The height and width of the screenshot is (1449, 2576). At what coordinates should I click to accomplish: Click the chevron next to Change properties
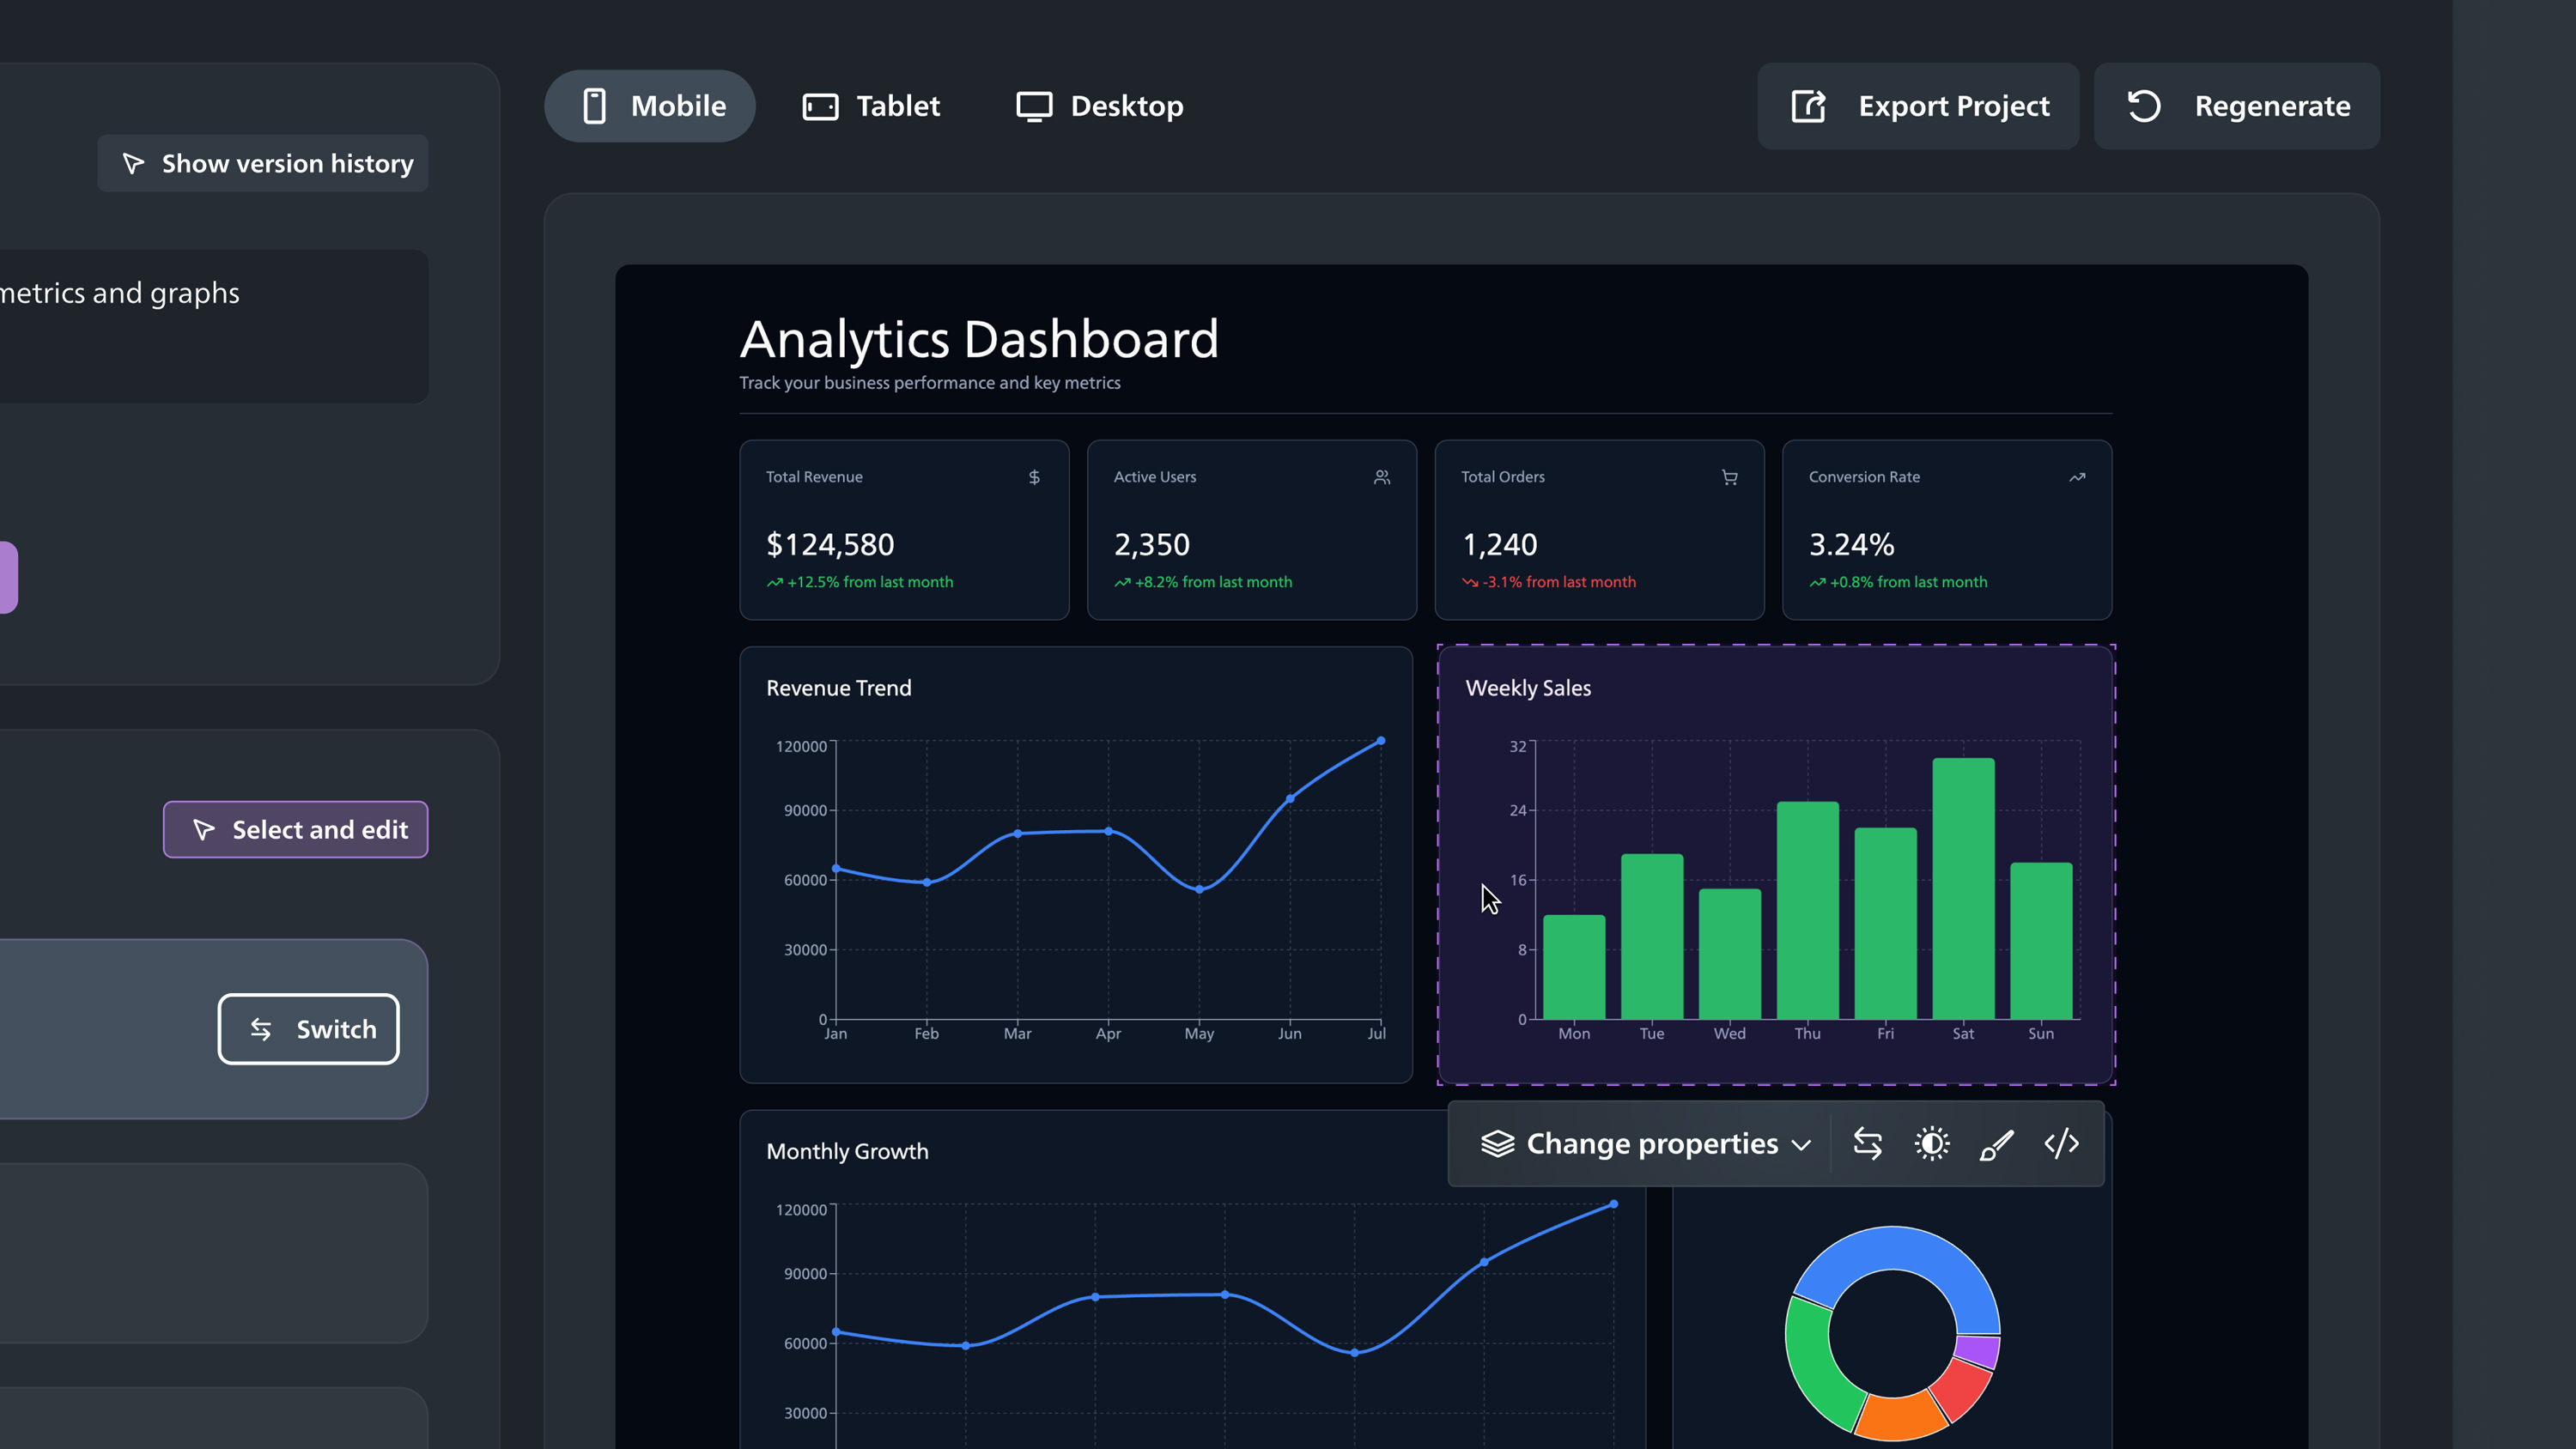pos(1801,1145)
